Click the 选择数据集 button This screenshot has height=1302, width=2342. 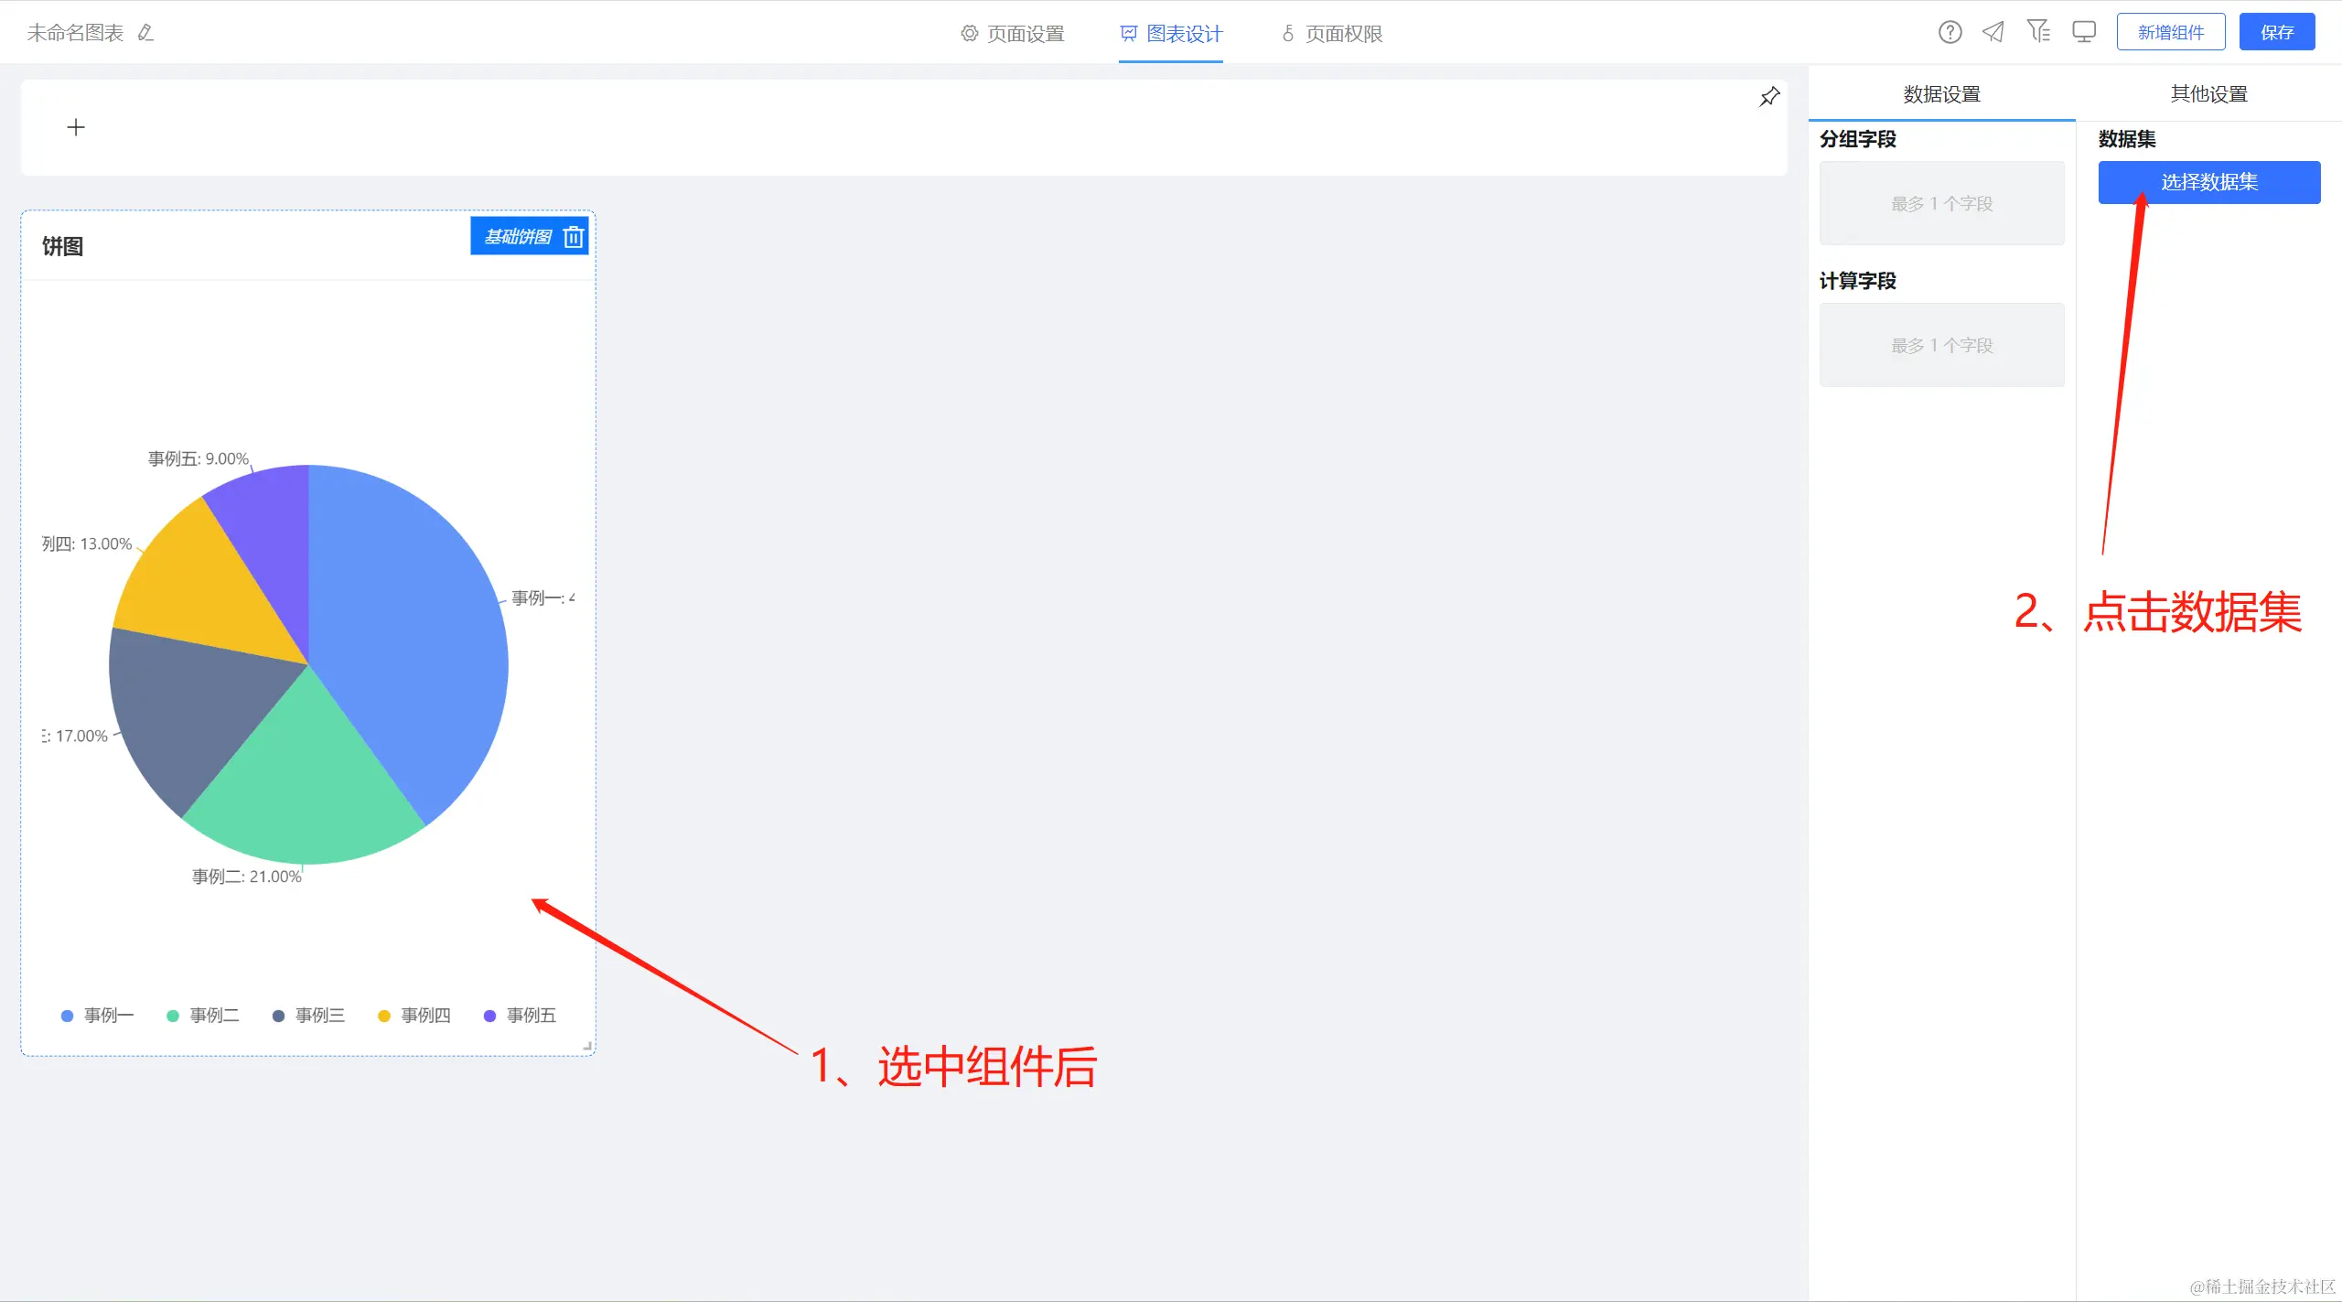click(x=2208, y=182)
